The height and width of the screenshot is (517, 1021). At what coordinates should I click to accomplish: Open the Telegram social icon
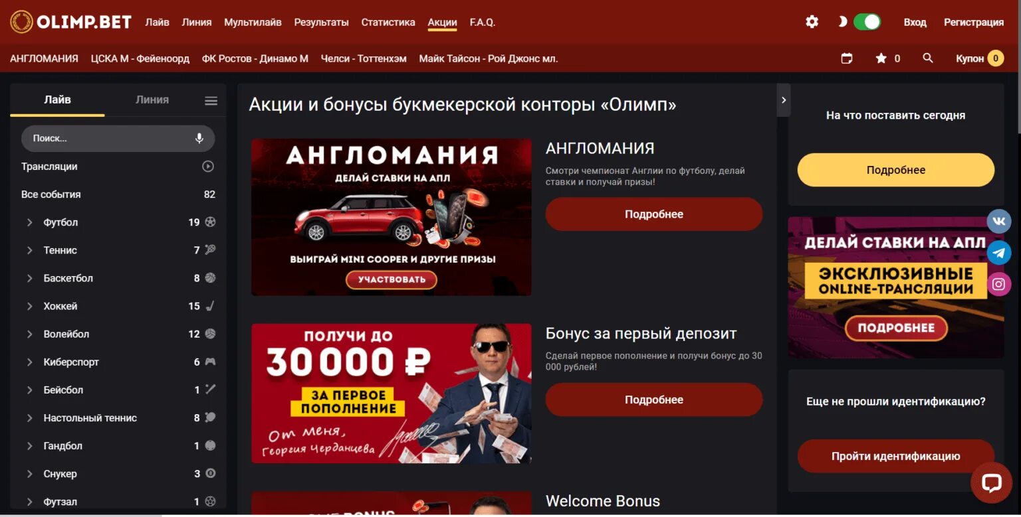[x=998, y=253]
